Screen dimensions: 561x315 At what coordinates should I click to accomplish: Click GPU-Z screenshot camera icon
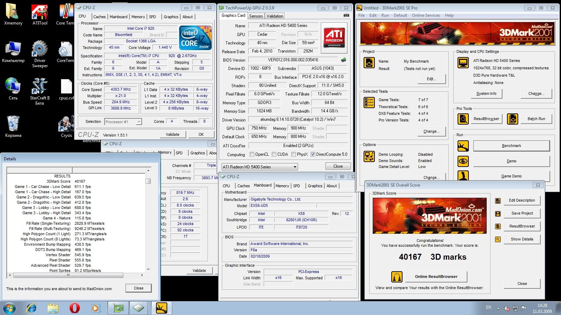[346, 15]
